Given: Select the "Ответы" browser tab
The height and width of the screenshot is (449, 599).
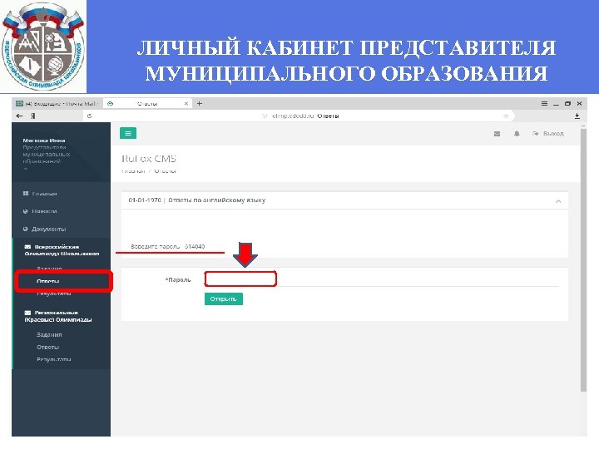Looking at the screenshot, I should pyautogui.click(x=147, y=103).
